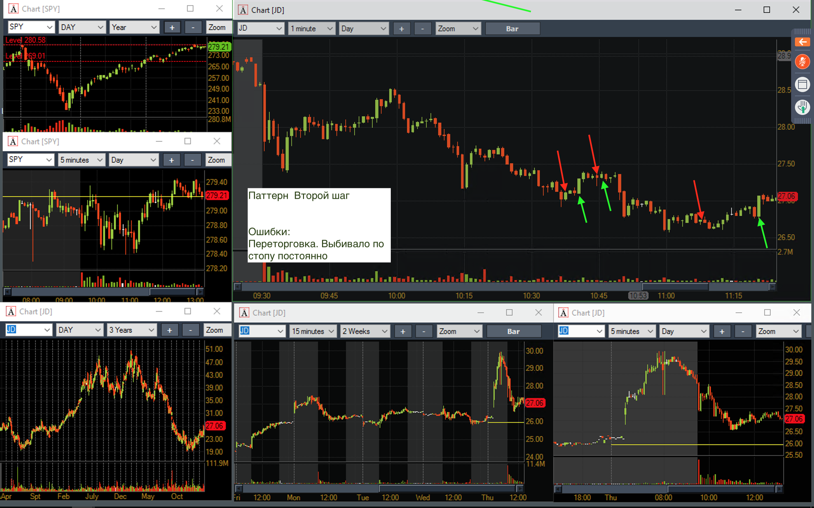Click the text note about pattern second step
The height and width of the screenshot is (508, 814).
tap(319, 225)
